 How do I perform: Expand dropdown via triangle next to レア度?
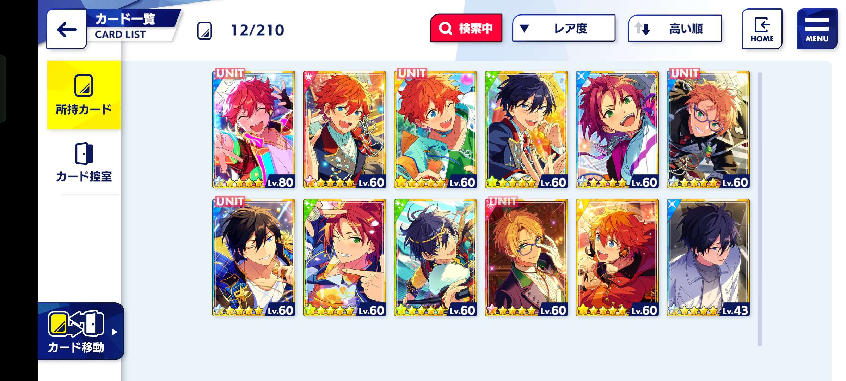click(524, 28)
